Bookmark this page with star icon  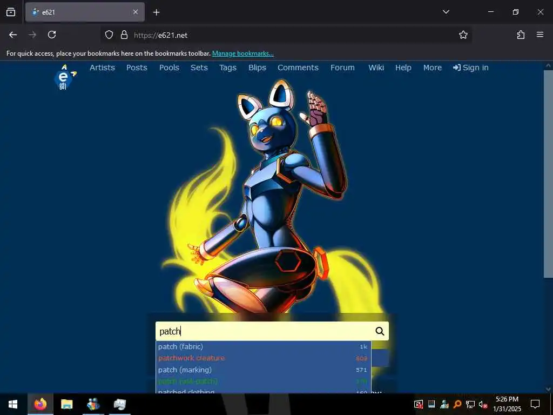(463, 35)
